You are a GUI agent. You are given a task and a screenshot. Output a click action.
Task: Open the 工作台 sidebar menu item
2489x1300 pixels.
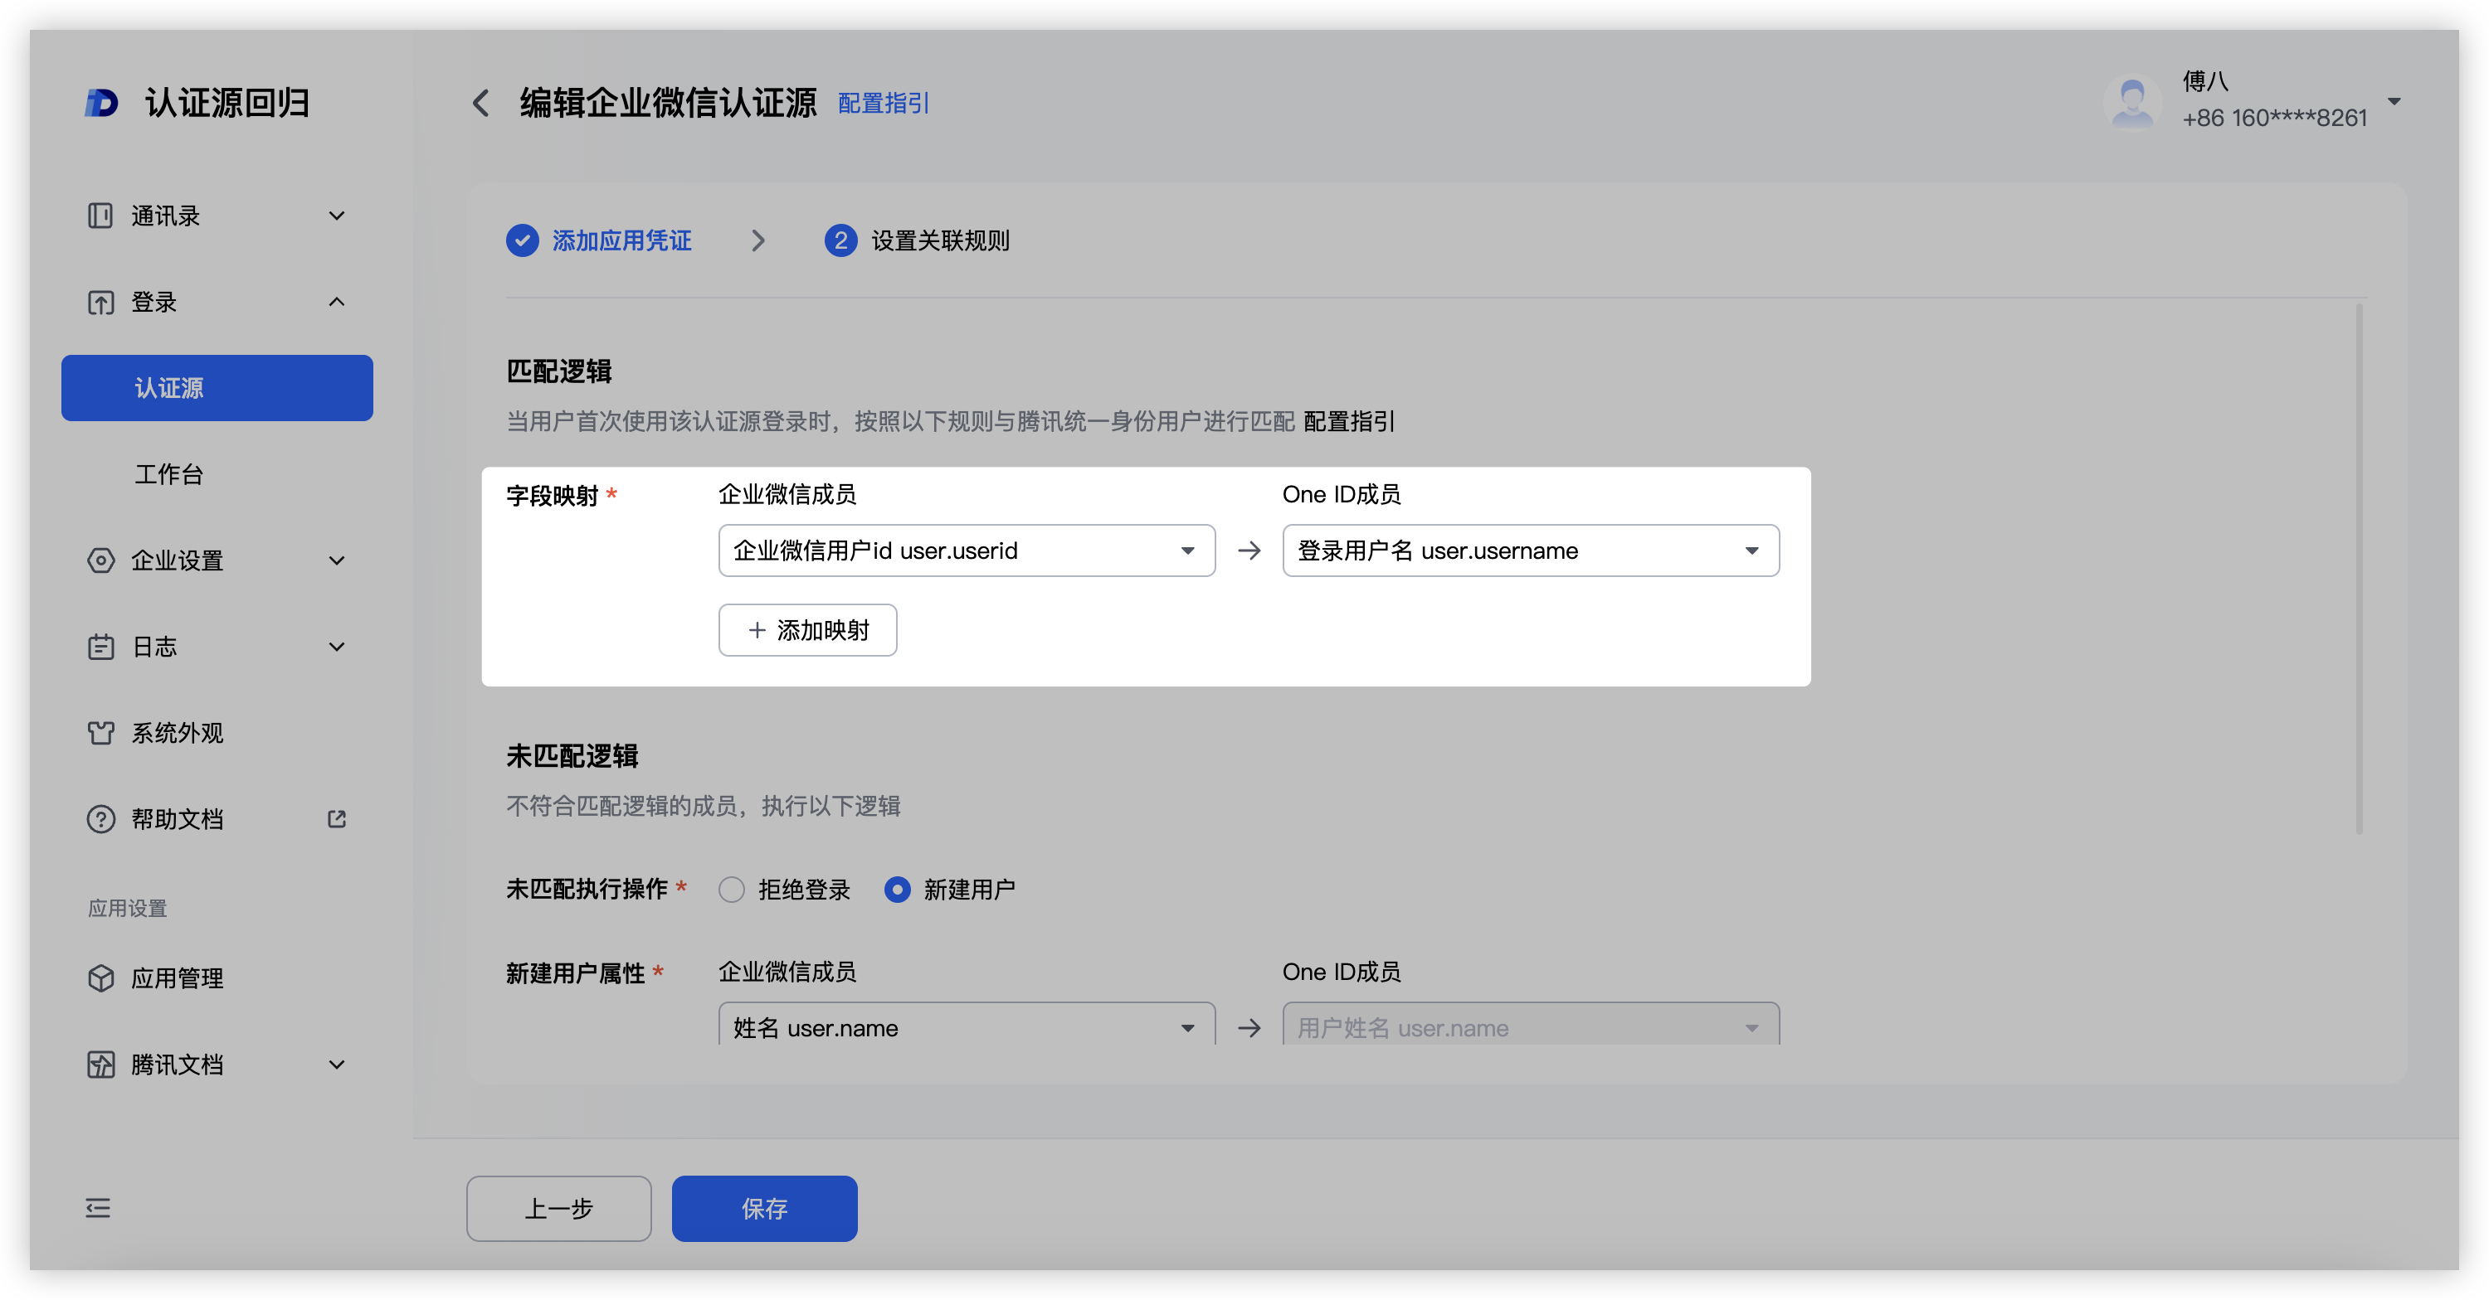[x=169, y=474]
